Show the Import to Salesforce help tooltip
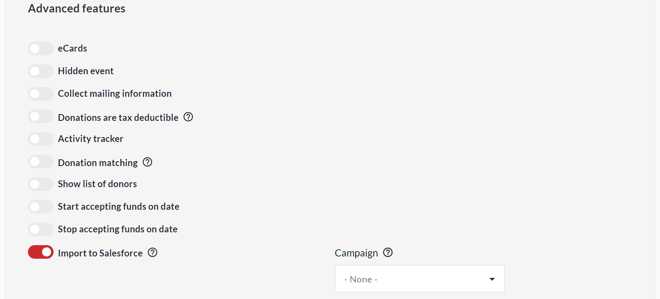660x299 pixels. (152, 253)
